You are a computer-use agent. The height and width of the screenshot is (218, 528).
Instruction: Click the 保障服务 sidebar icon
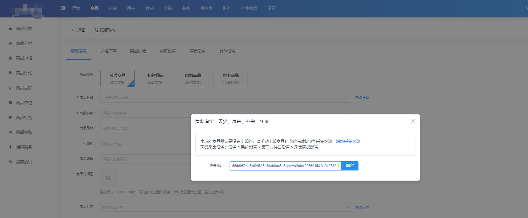click(10, 147)
